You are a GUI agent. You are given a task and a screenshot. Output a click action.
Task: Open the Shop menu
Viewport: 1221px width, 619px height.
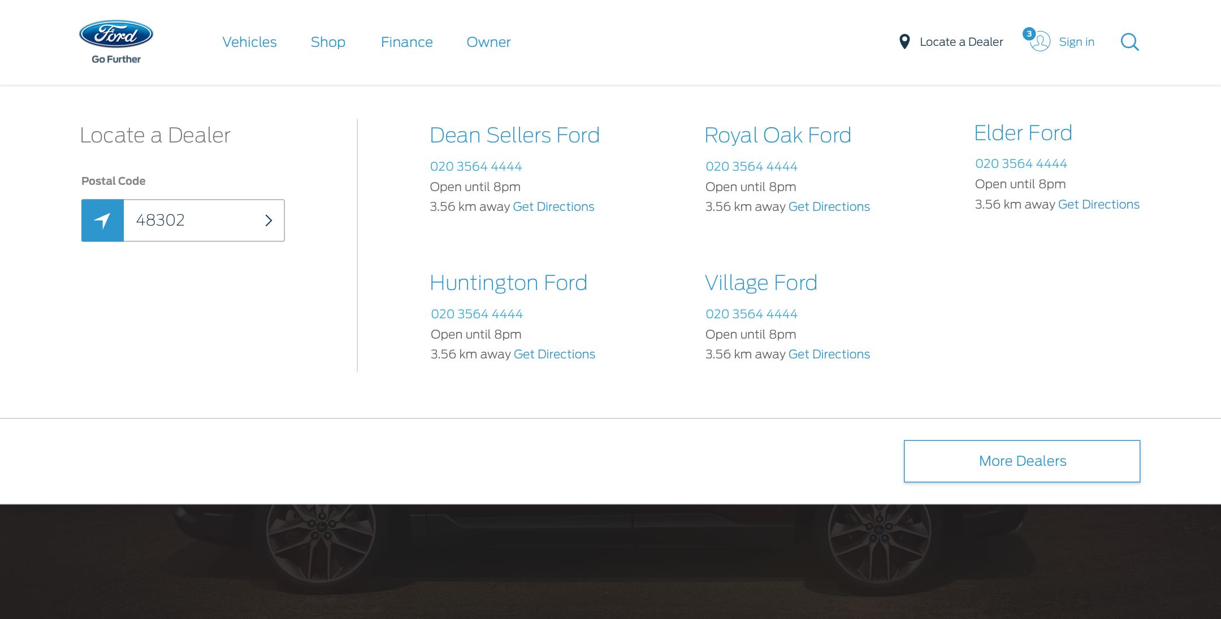click(328, 42)
